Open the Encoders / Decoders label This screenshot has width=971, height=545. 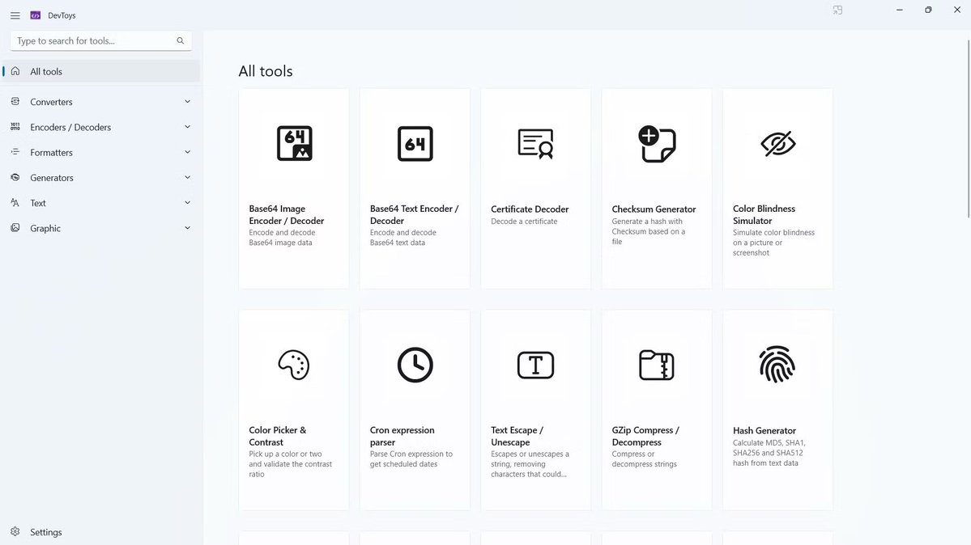coord(70,128)
